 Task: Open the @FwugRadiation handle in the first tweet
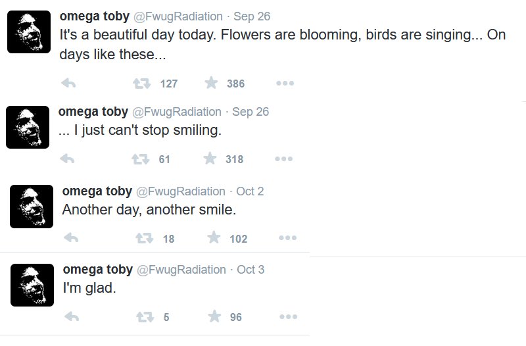[x=177, y=16]
